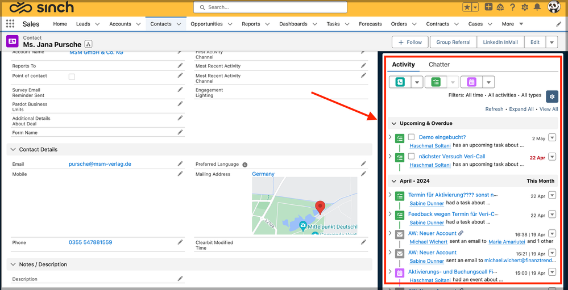Viewport: 568px width, 290px height.
Task: Click the purple Contact record icon
Action: pos(13,41)
